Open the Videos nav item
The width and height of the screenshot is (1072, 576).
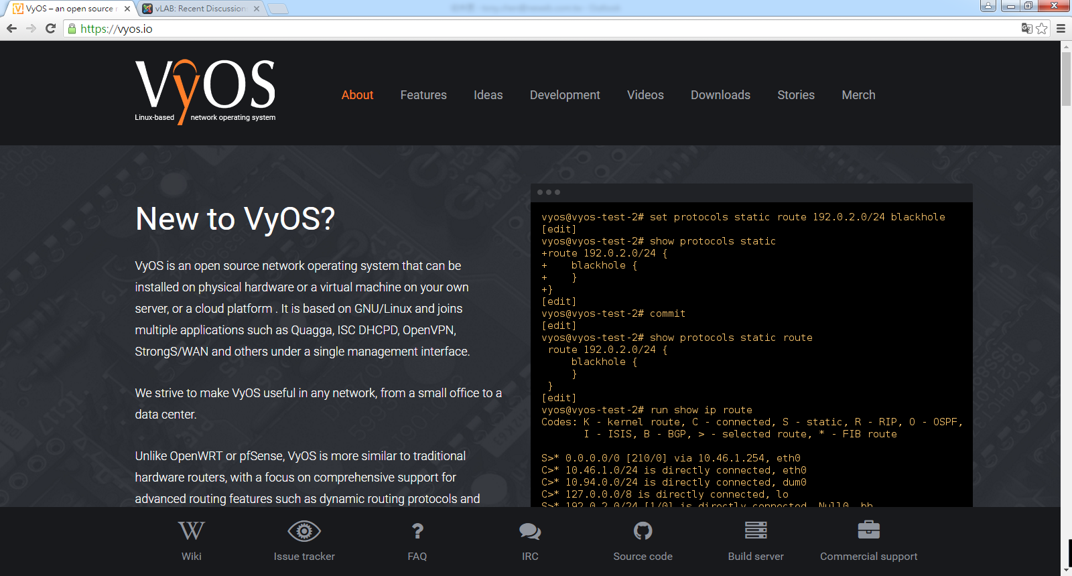click(645, 95)
